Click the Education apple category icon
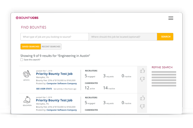193x128 pixels. (27, 100)
